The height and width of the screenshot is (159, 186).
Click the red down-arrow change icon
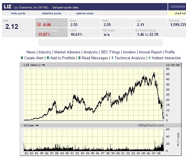(39, 25)
